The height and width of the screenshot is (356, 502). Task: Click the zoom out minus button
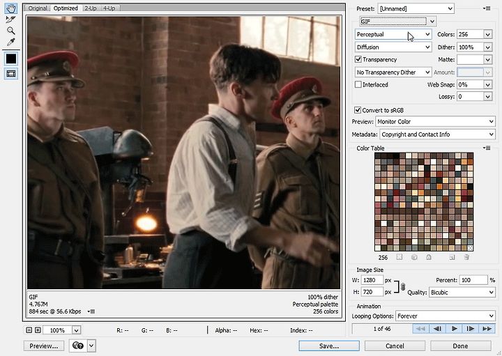point(29,330)
